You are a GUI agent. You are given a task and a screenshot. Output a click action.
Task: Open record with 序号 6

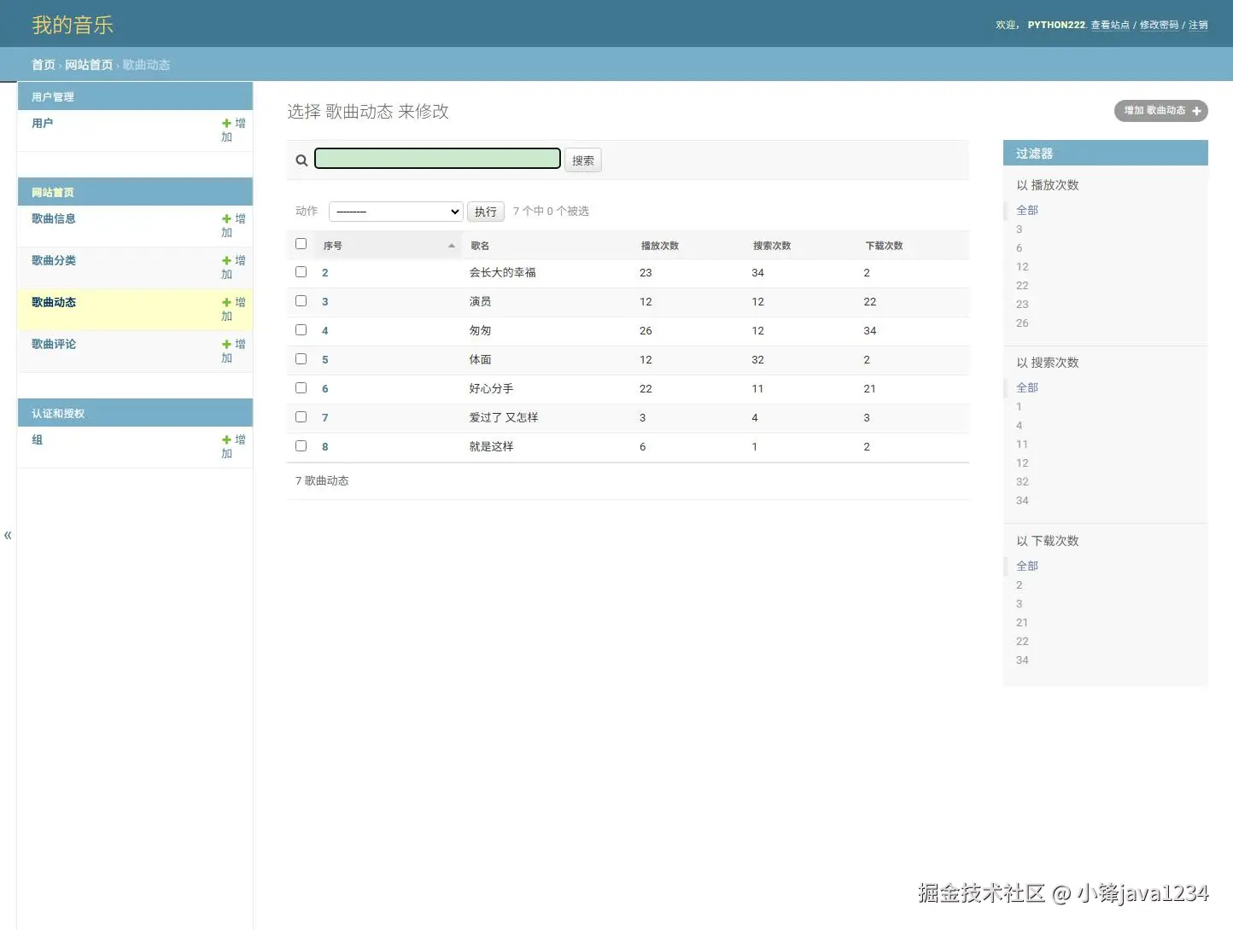(x=325, y=389)
